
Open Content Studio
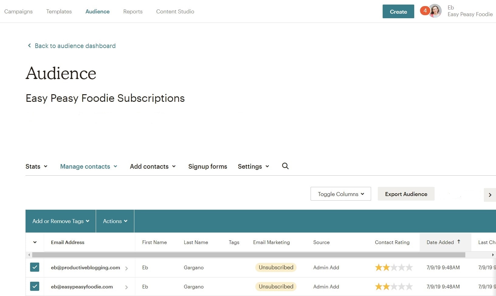click(175, 12)
